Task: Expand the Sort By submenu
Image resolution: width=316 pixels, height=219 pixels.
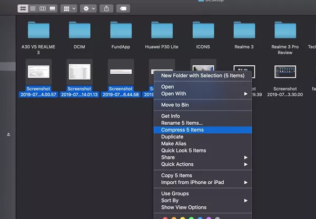Action: [204, 201]
